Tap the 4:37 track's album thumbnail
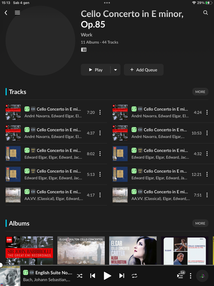The image size is (214, 286). [13, 133]
